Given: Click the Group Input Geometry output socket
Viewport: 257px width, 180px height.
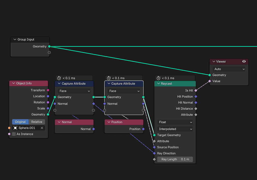Looking at the screenshot, I should click(x=49, y=46).
